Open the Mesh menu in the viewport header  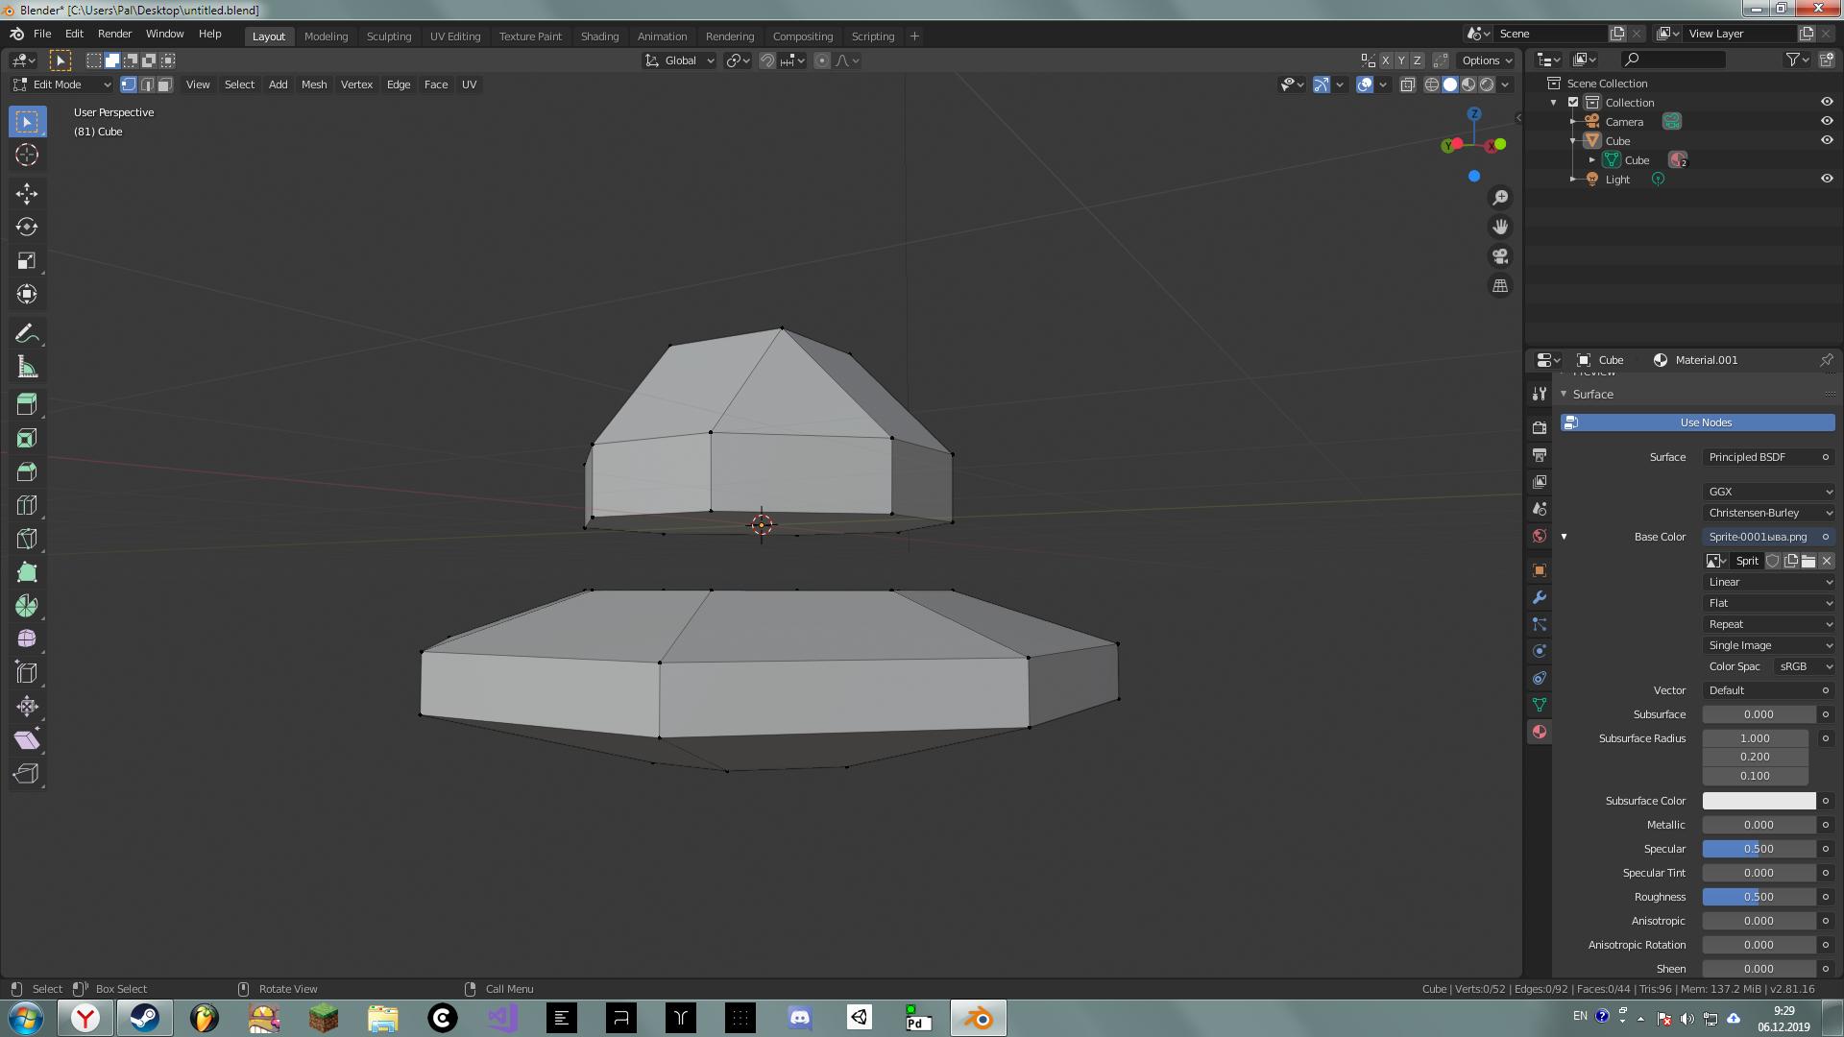tap(314, 84)
